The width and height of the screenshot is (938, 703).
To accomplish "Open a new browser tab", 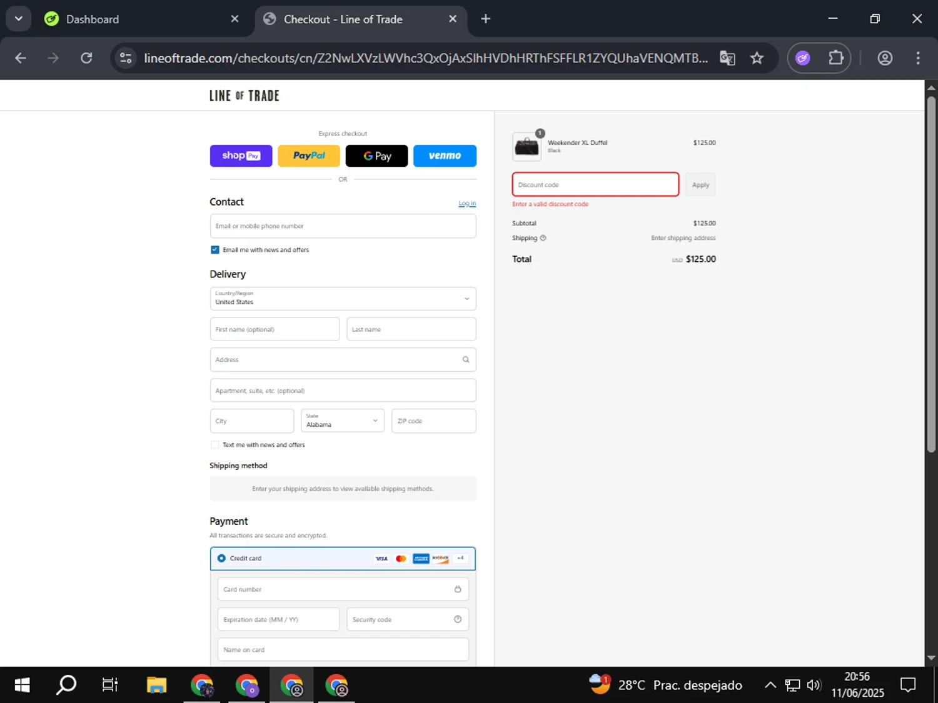I will 486,19.
